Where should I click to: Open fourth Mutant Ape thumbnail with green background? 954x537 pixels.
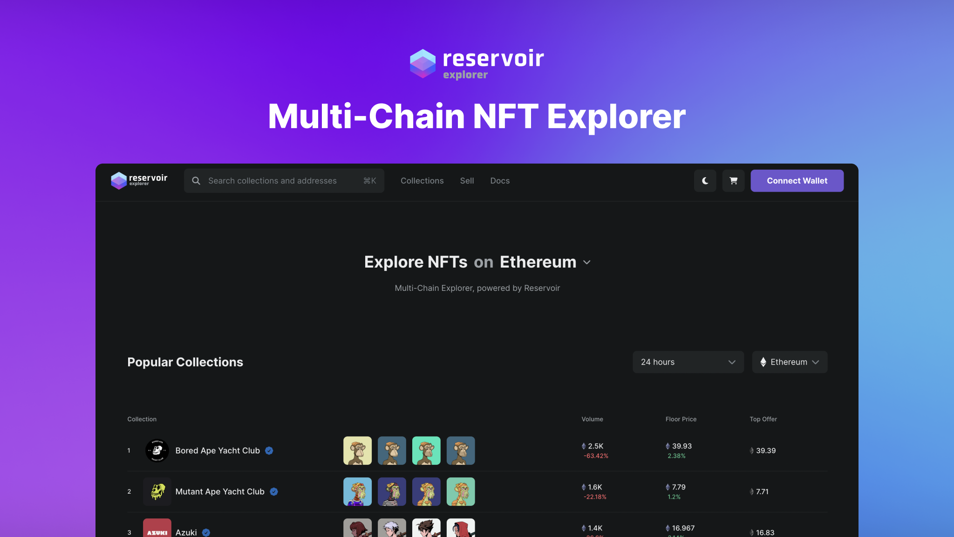[x=461, y=492]
